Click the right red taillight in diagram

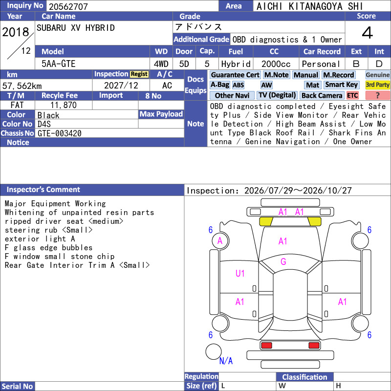coord(314,346)
